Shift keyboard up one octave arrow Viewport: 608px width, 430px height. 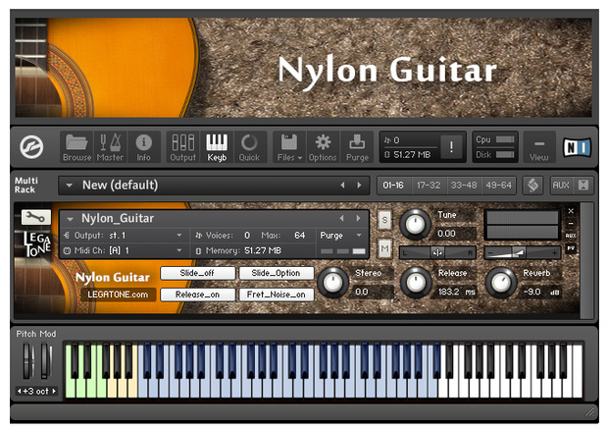pos(54,391)
